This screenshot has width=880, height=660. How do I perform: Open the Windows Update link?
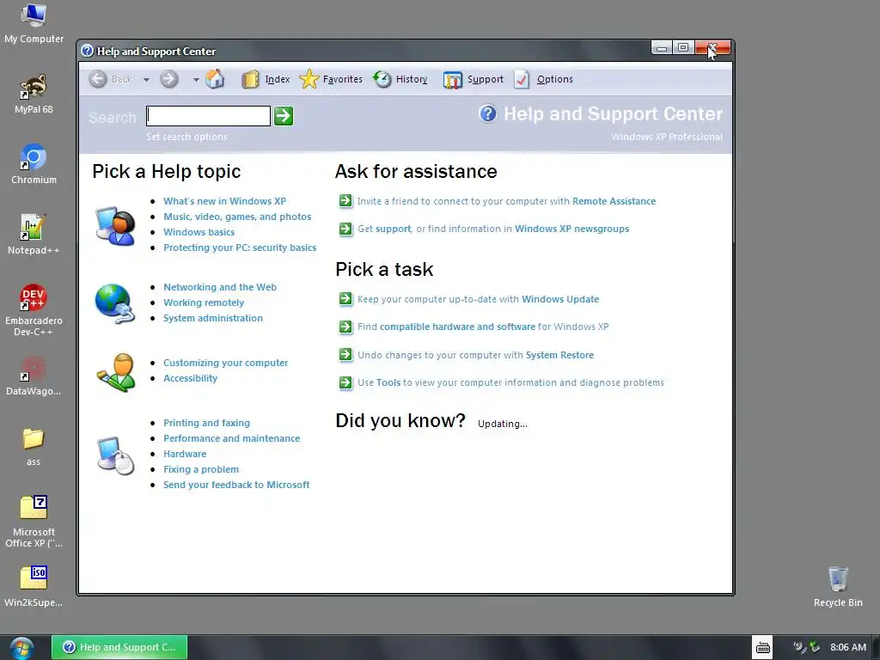[x=560, y=299]
